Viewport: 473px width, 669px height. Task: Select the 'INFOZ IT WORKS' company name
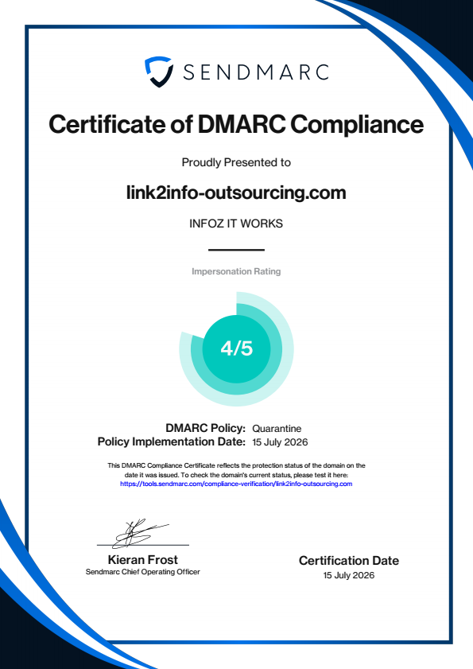pos(236,224)
